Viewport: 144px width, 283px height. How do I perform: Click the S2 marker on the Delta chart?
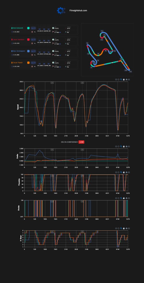click(x=82, y=150)
